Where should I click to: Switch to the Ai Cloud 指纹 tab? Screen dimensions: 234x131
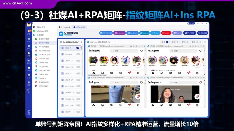[x=64, y=27]
